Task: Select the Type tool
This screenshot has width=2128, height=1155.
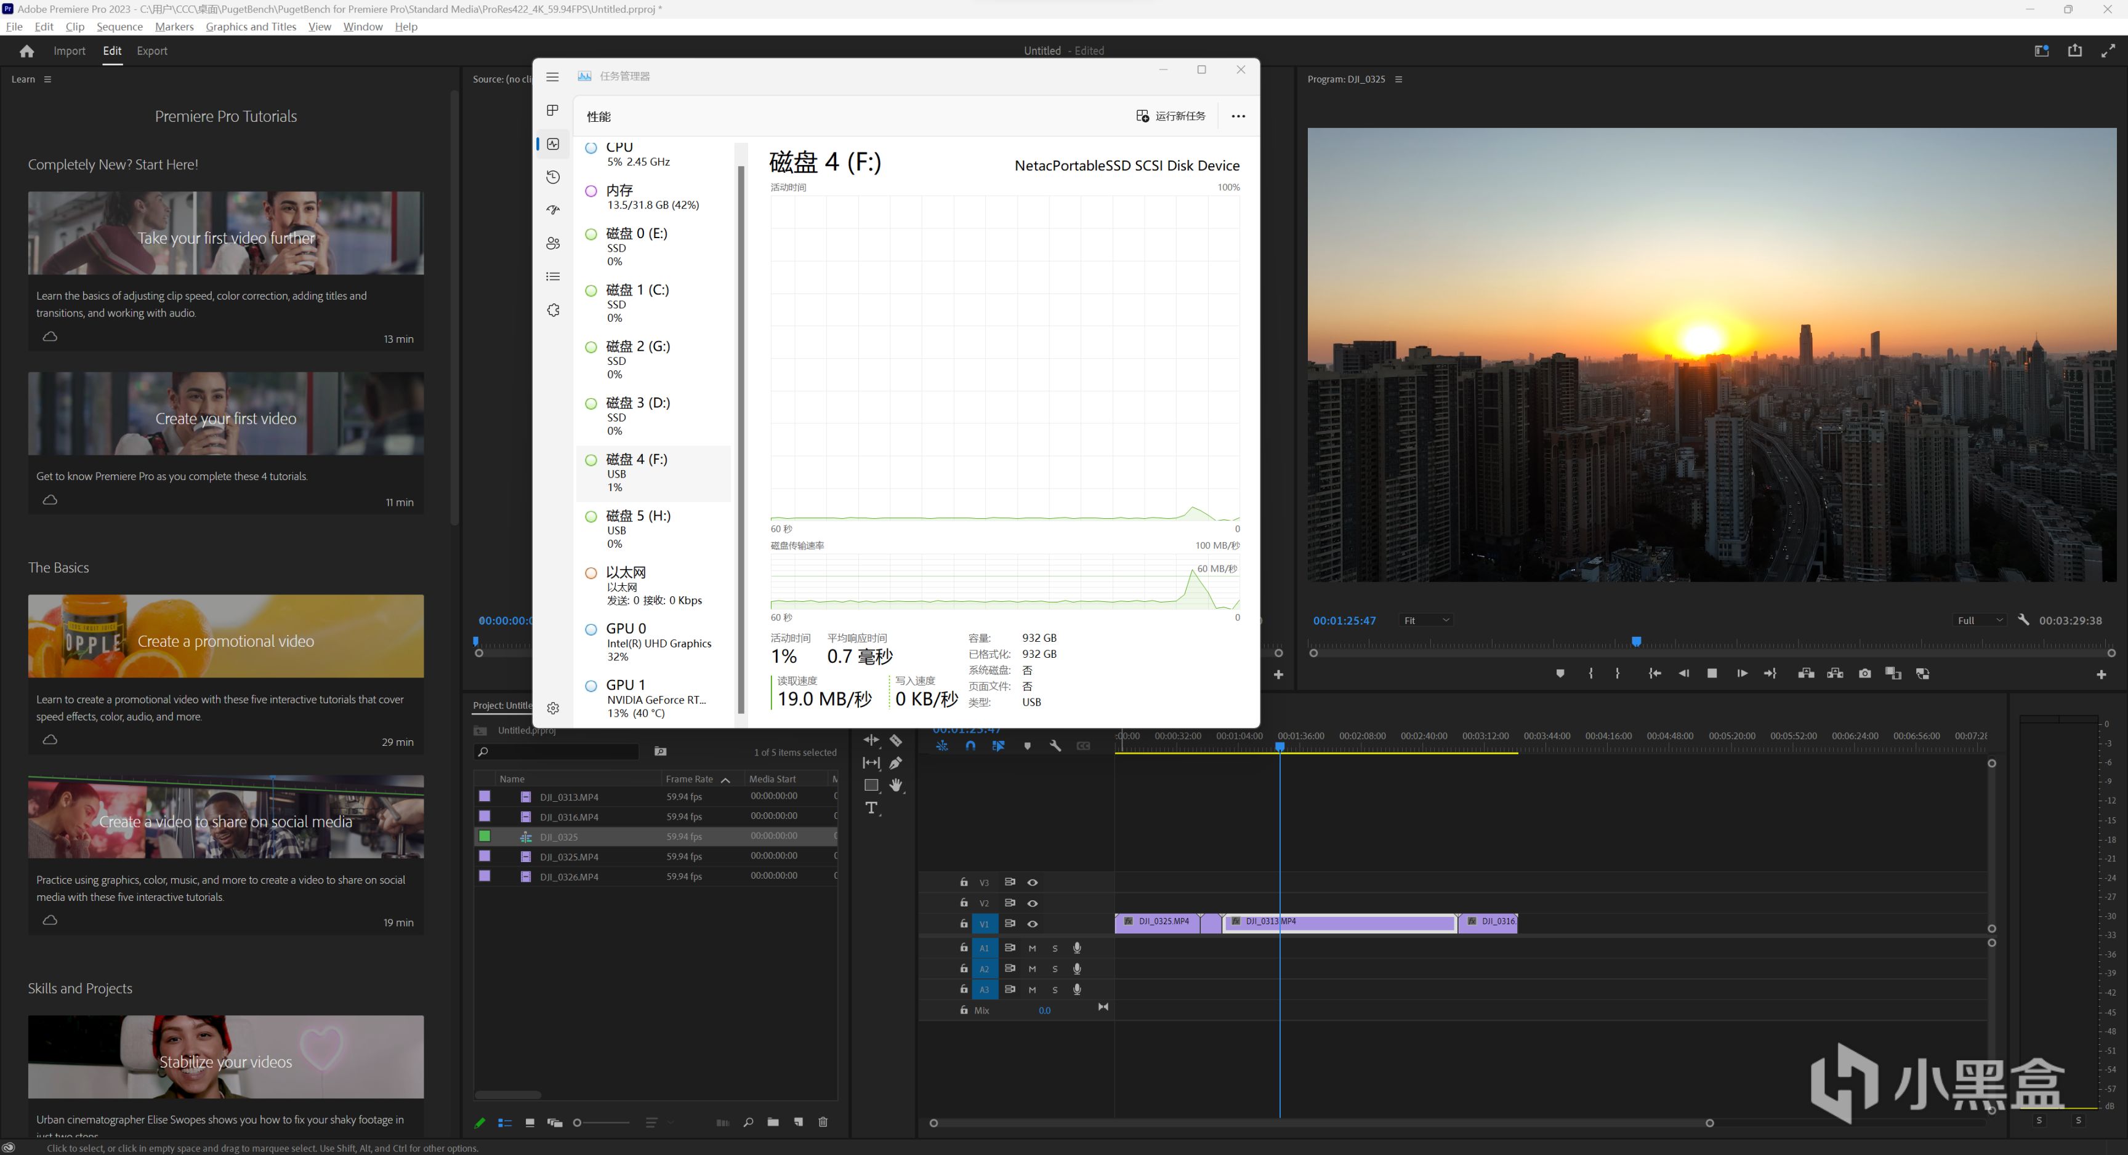Action: coord(871,808)
